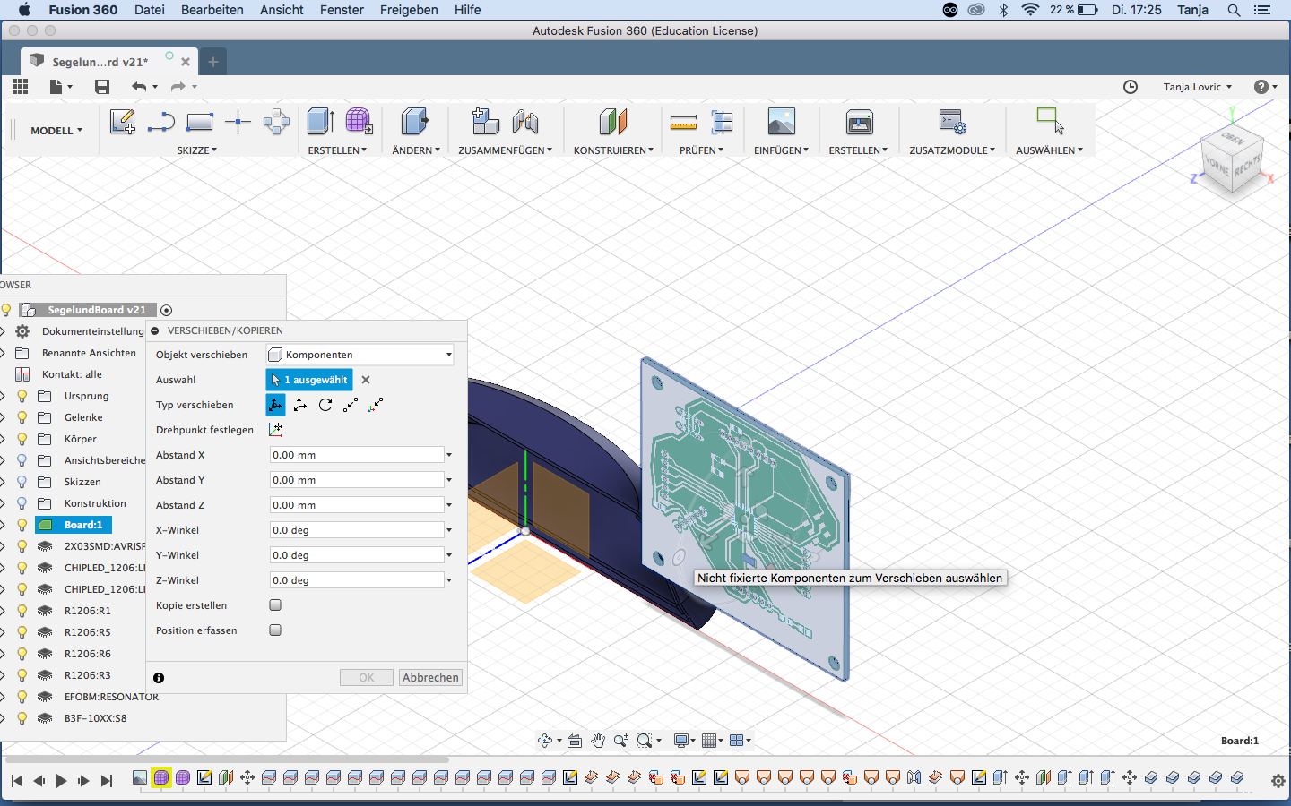Open the Freigeben menu
Viewport: 1291px width, 806px height.
[x=409, y=10]
